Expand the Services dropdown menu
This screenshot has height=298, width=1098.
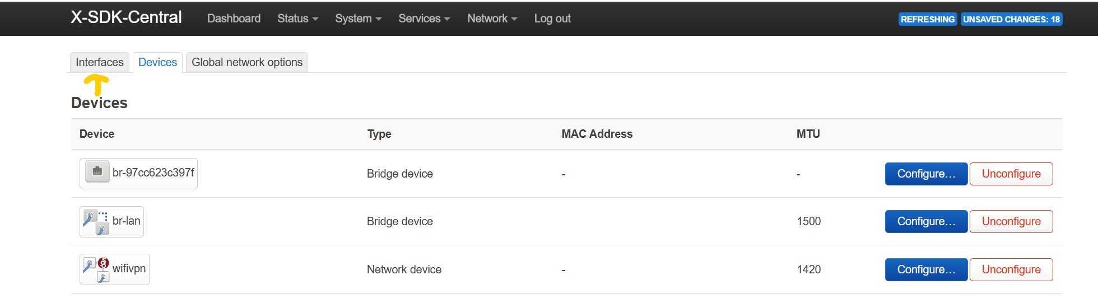tap(424, 18)
